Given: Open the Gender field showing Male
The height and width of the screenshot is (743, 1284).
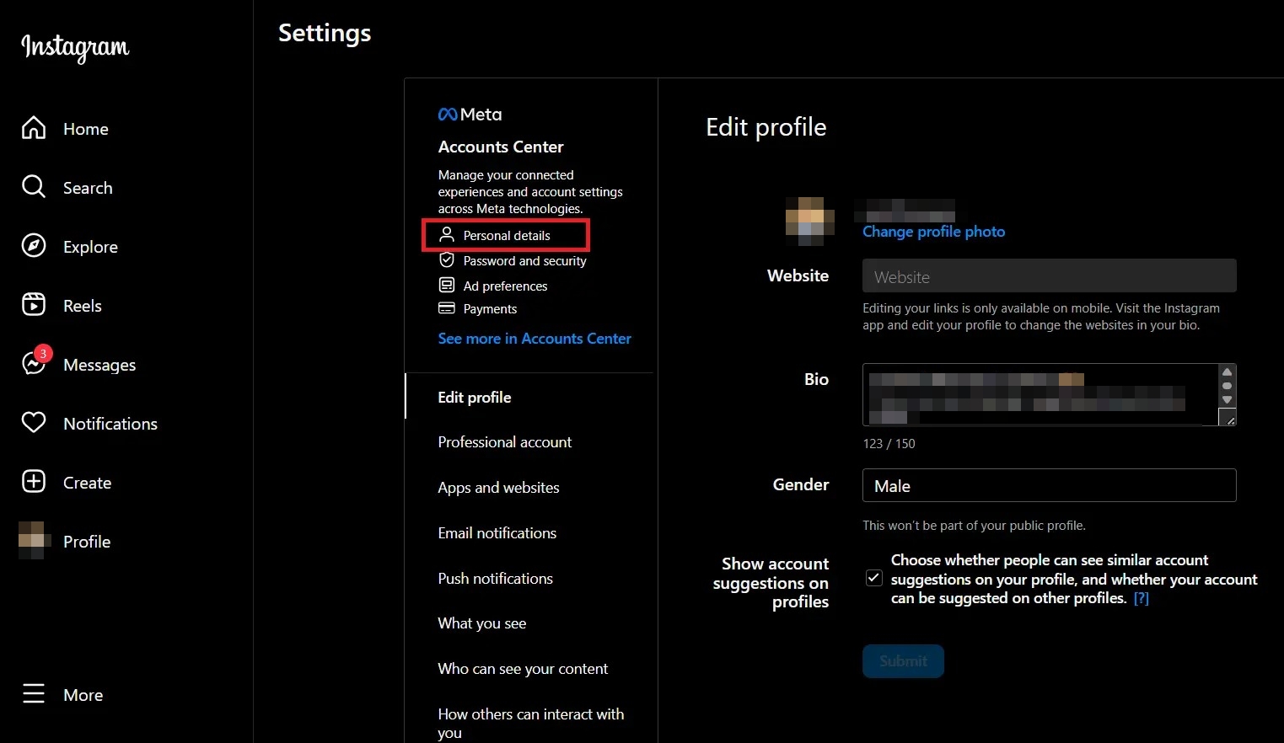Looking at the screenshot, I should 1049,485.
